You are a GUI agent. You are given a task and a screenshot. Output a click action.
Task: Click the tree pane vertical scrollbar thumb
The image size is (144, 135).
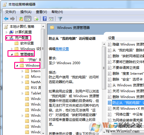coord(43,49)
